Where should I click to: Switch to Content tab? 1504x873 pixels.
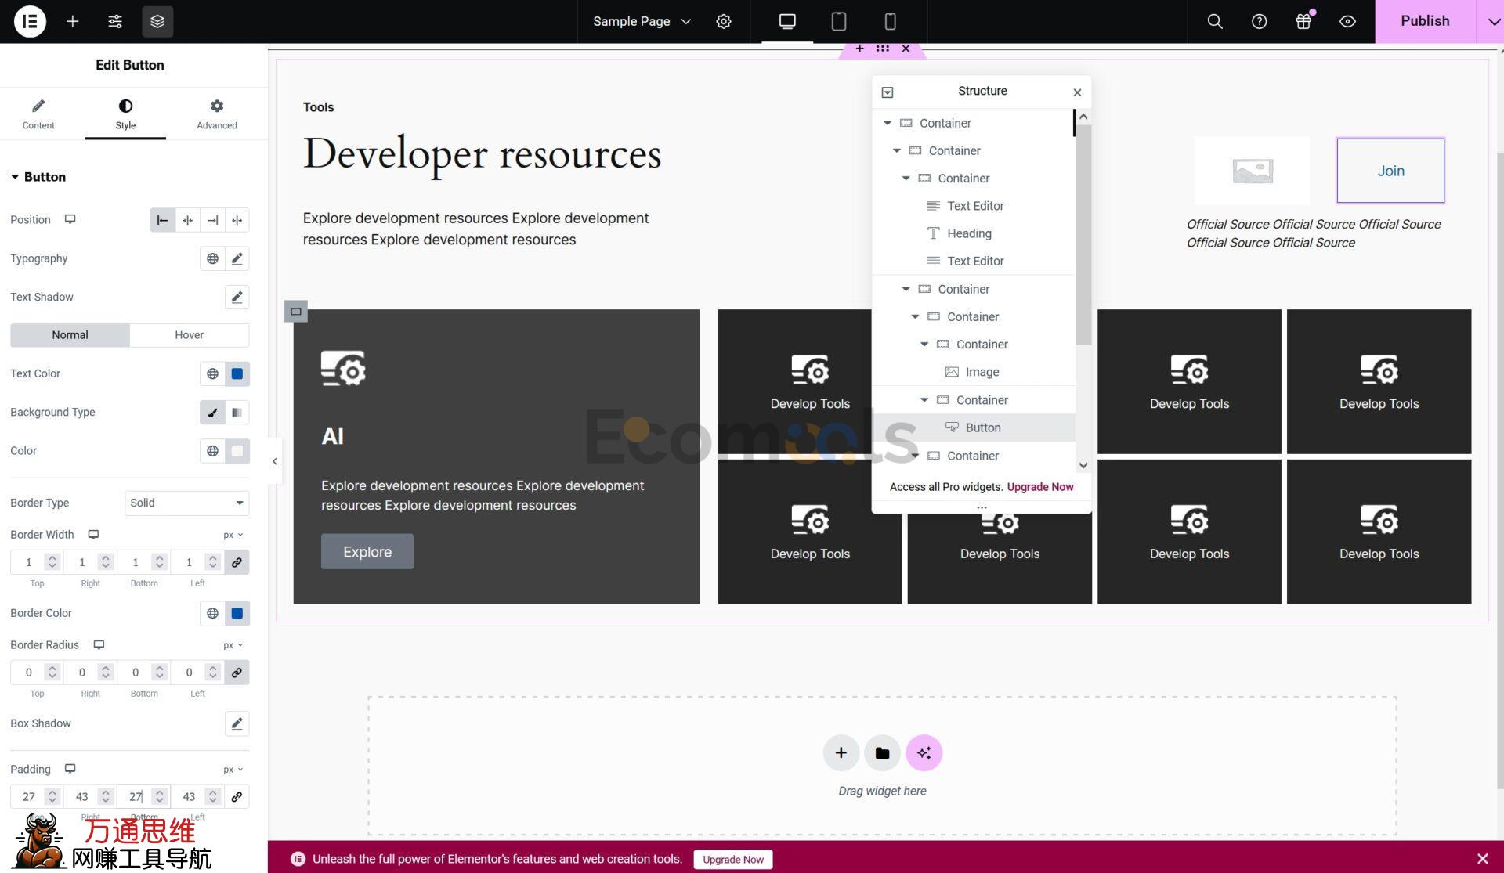[x=38, y=114]
